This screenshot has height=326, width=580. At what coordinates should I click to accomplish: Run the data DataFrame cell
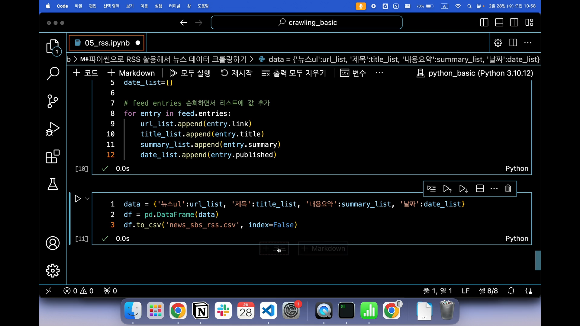click(x=78, y=199)
